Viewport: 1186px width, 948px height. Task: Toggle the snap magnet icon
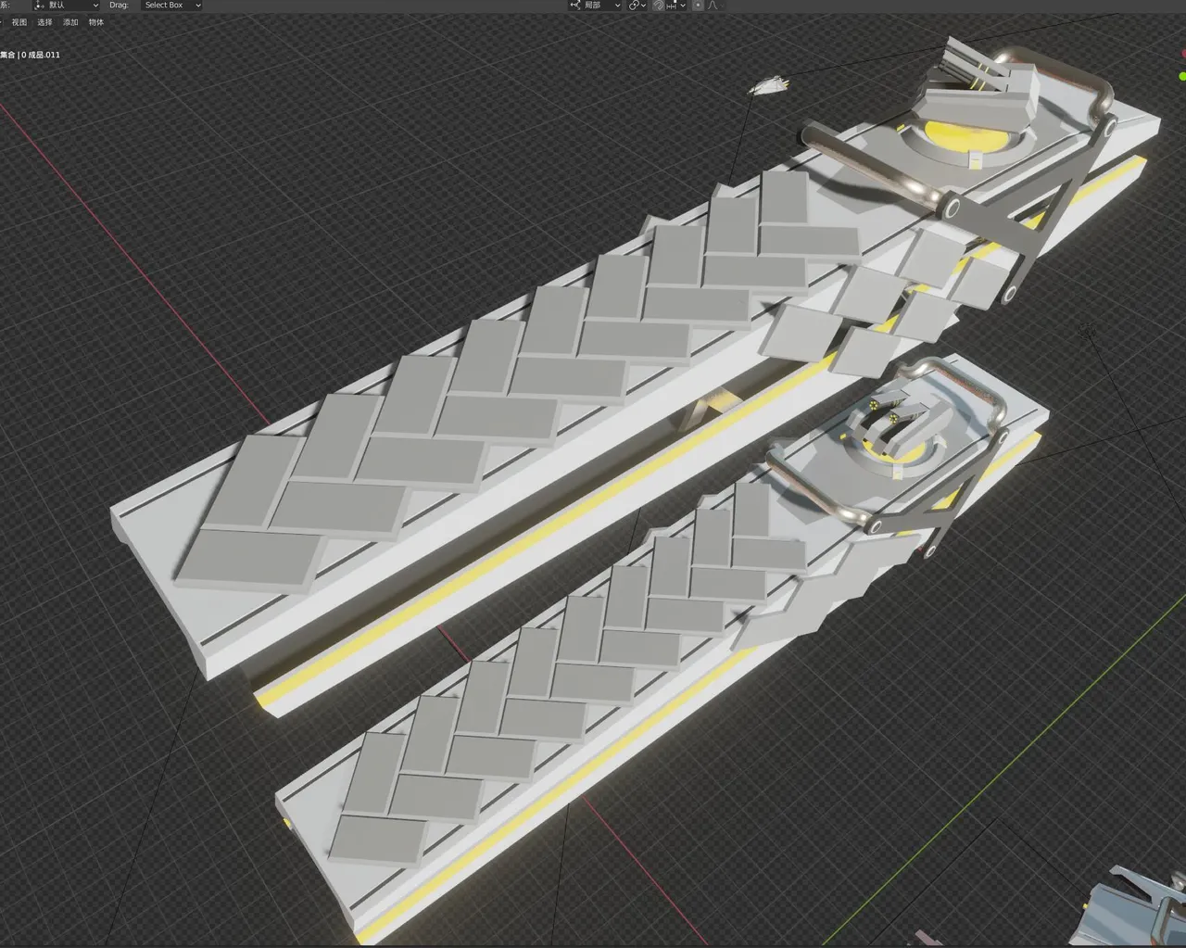(658, 6)
